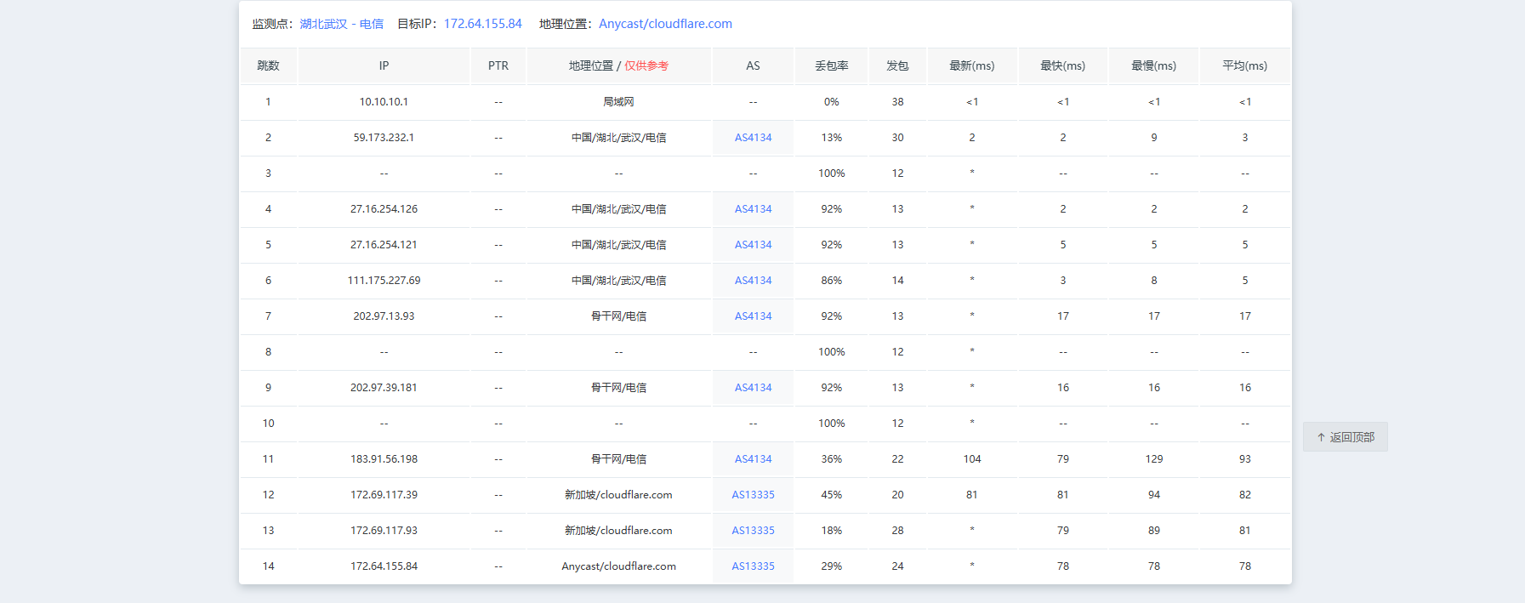This screenshot has height=603, width=1525.
Task: Open AS4134 link in hop 2 row
Action: tap(753, 138)
